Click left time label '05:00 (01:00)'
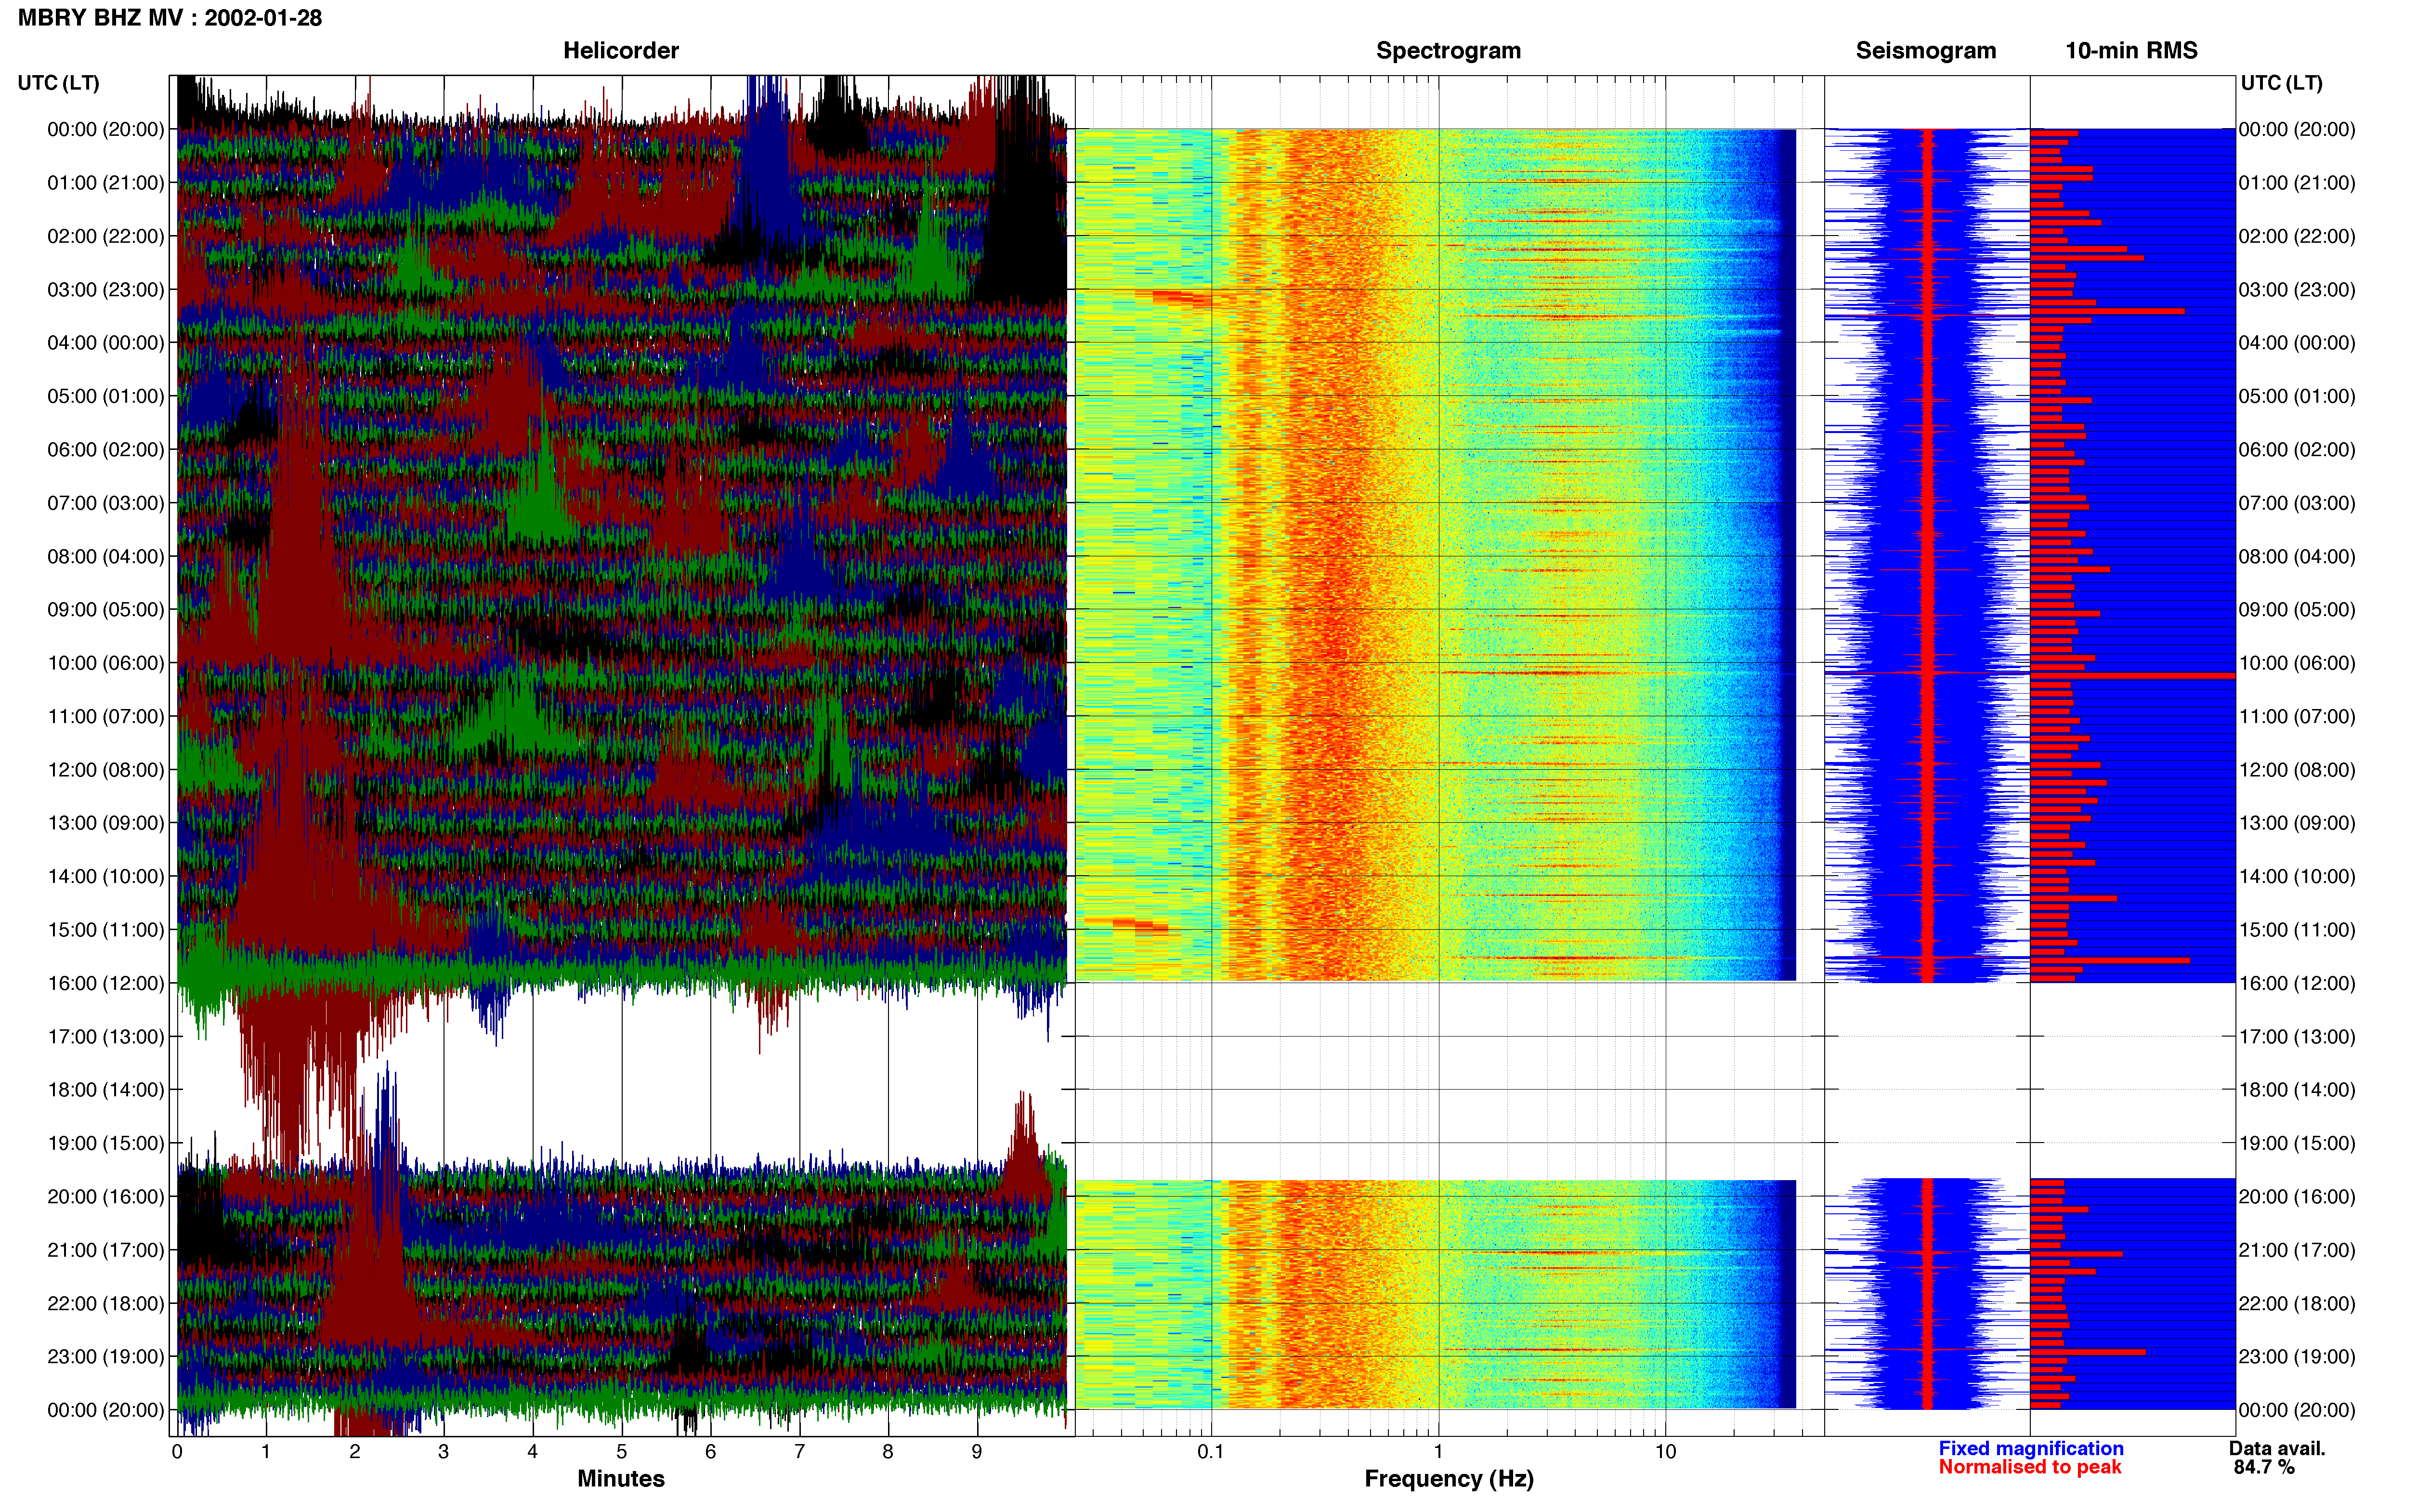The image size is (2417, 1512). pos(106,396)
